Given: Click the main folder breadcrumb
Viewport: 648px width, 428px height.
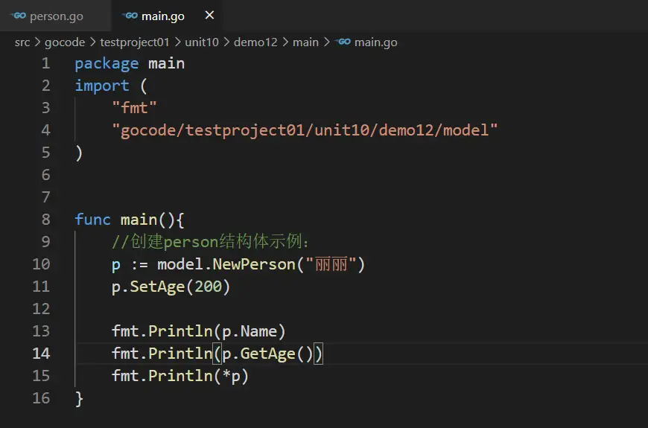Looking at the screenshot, I should 305,42.
